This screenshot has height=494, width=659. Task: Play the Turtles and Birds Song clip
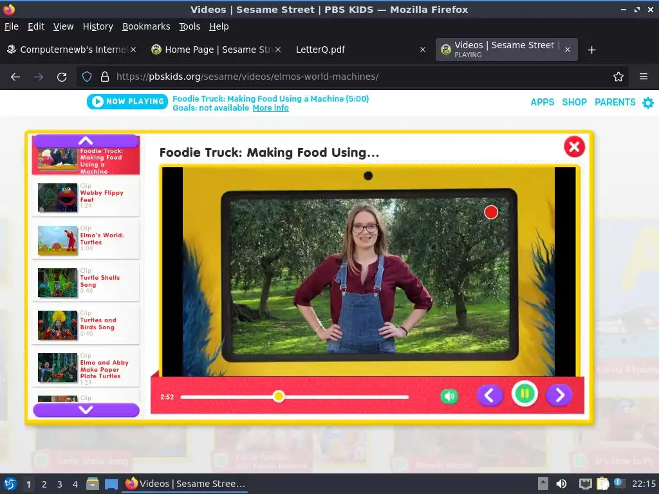point(86,325)
